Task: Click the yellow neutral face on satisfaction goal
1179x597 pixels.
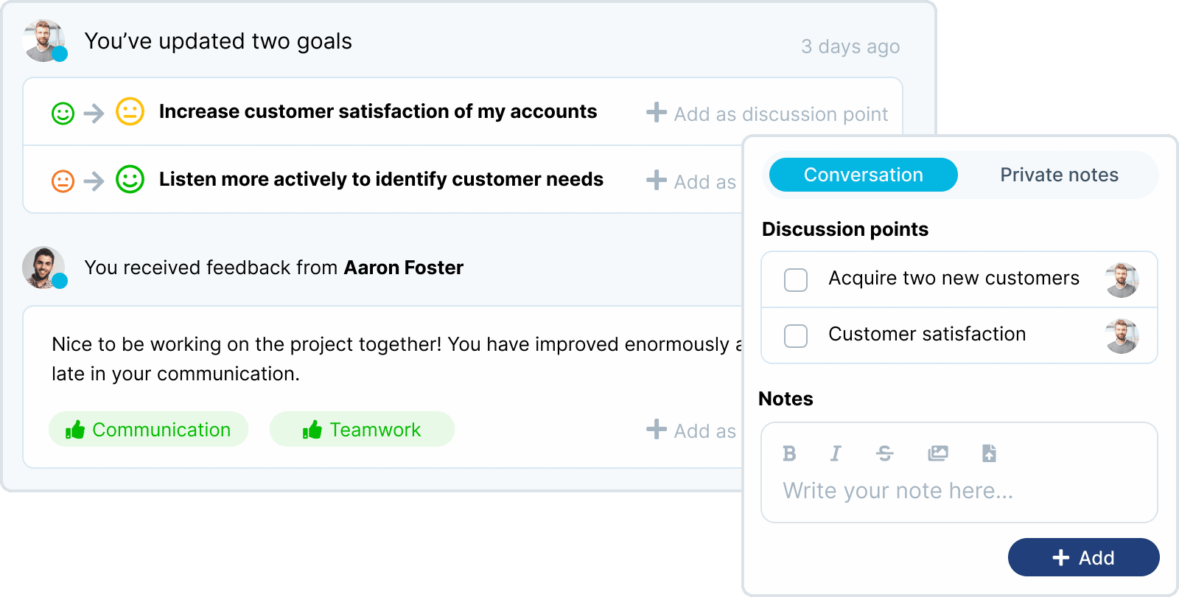Action: 130,112
